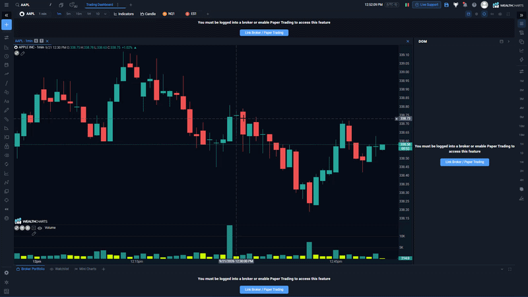The height and width of the screenshot is (297, 528).
Task: Switch to the ES1 symbol shortcut
Action: (x=191, y=14)
